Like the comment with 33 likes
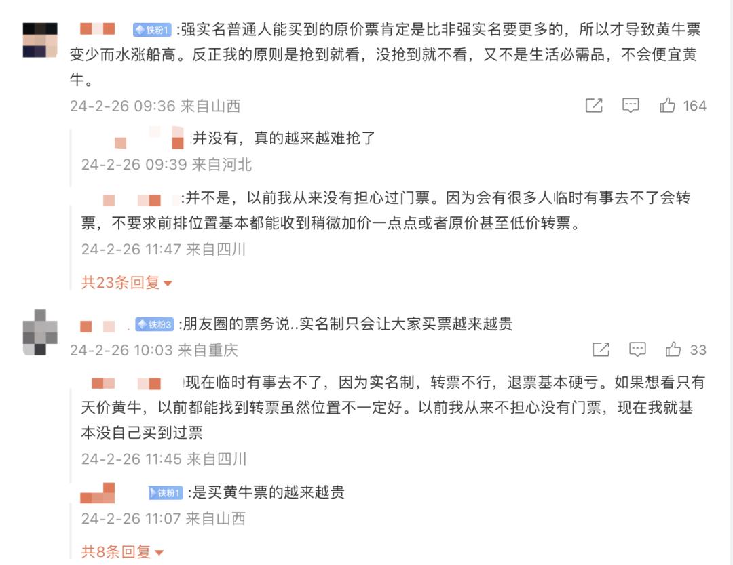The width and height of the screenshot is (733, 565). pyautogui.click(x=673, y=349)
